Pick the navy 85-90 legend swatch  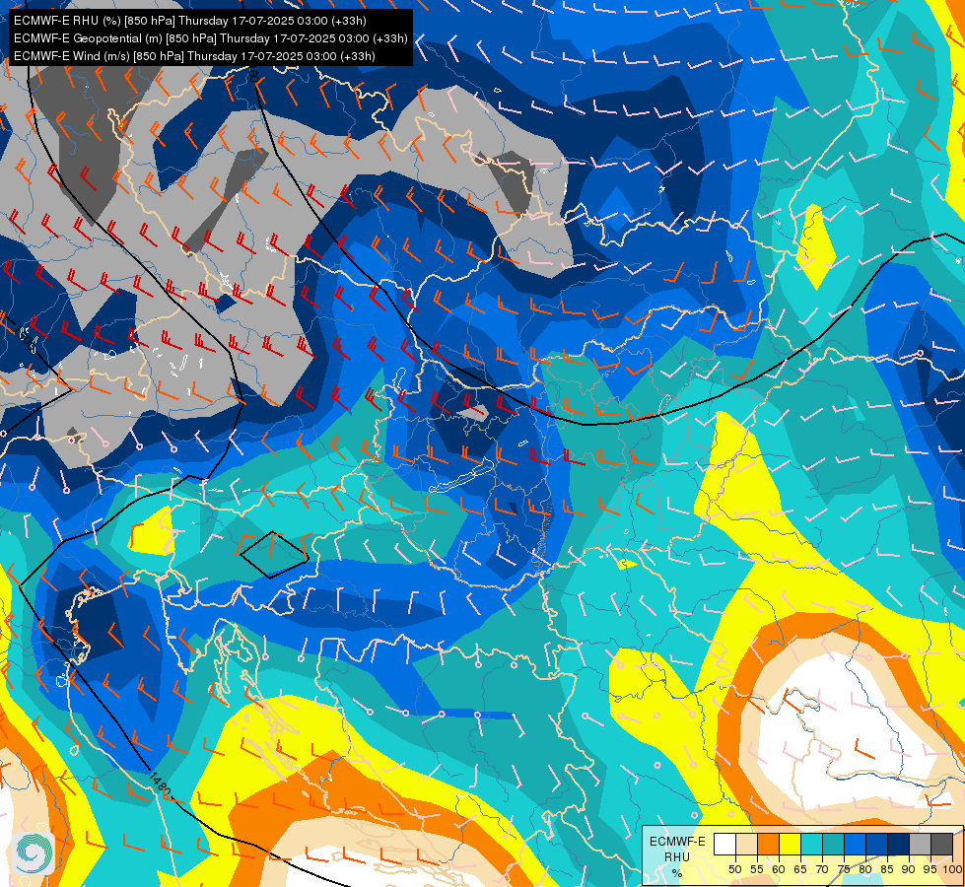coord(899,844)
